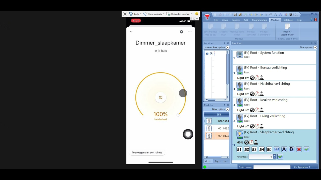Image resolution: width=321 pixels, height=180 pixels.
Task: Open the Views ribbon tab
Action: (x=225, y=20)
